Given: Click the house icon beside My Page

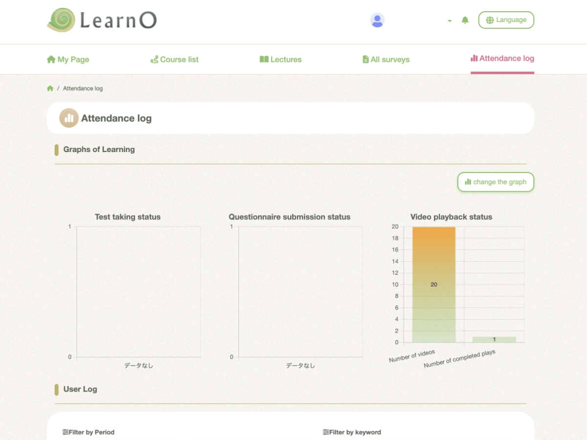Looking at the screenshot, I should tap(51, 60).
